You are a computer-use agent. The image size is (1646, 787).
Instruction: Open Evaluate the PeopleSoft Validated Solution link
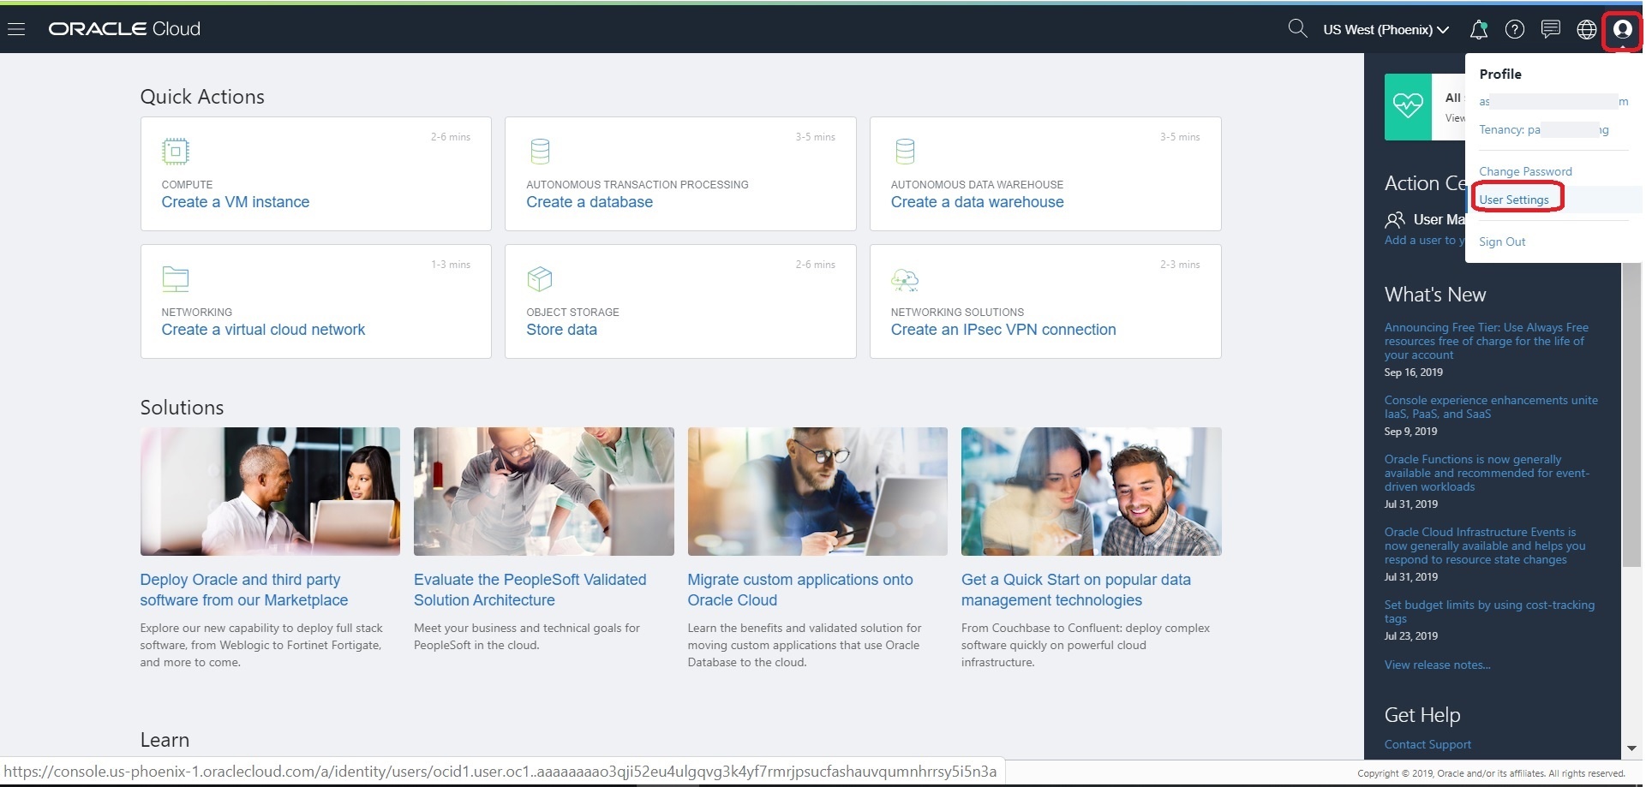point(530,590)
